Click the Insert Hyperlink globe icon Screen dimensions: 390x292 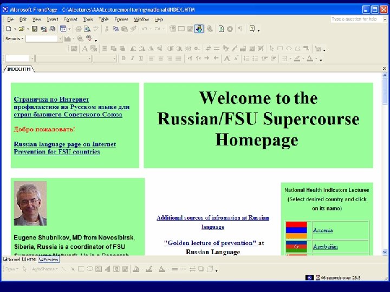(210, 29)
